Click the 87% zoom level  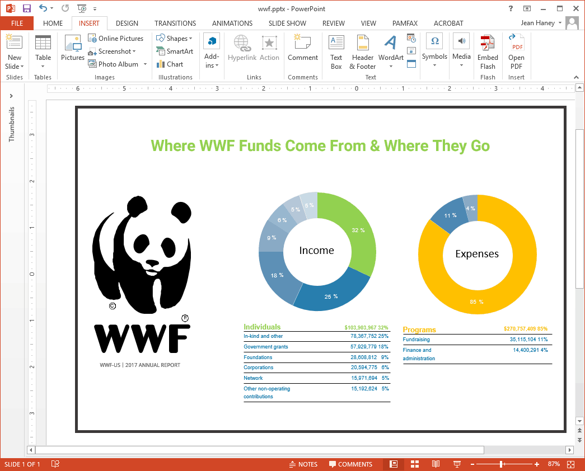554,464
